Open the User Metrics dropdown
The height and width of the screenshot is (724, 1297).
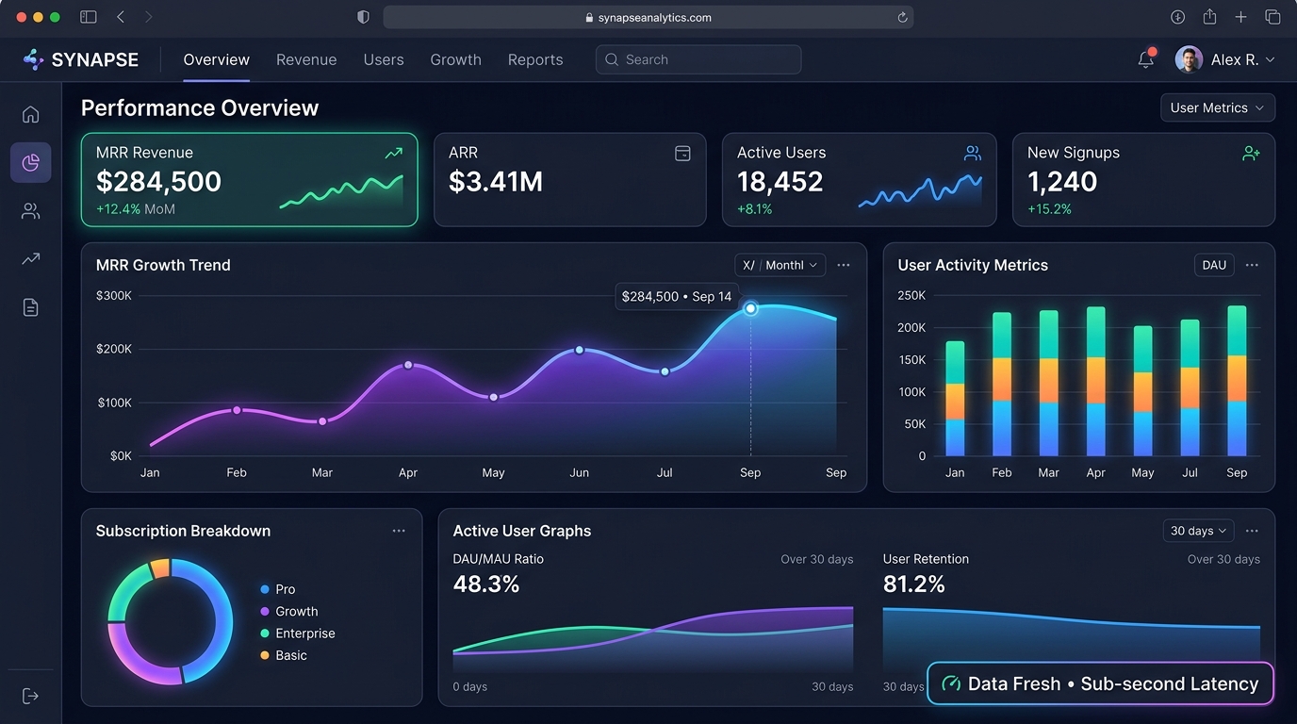1217,107
